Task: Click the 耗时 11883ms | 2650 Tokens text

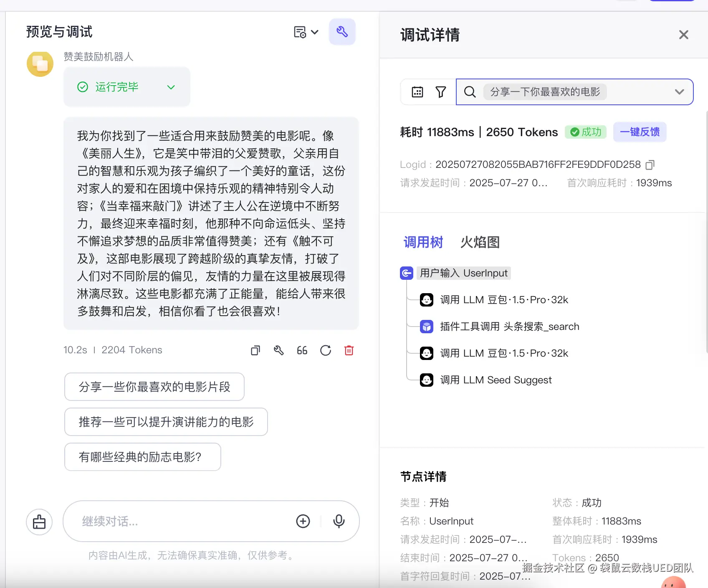Action: (479, 132)
